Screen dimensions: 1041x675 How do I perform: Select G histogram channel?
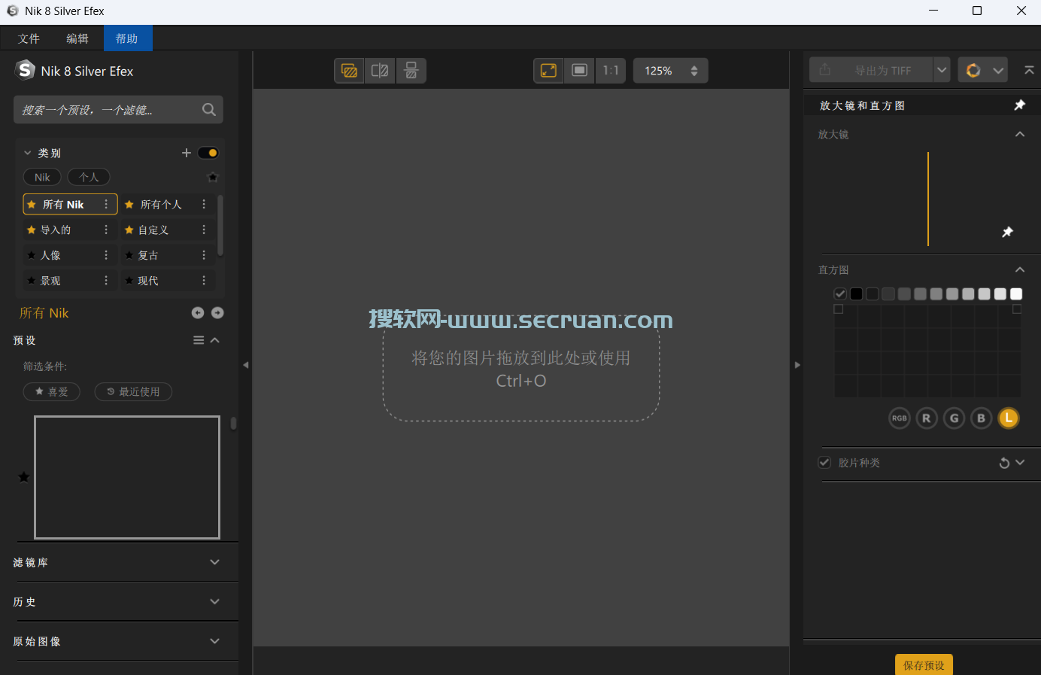[x=955, y=418]
